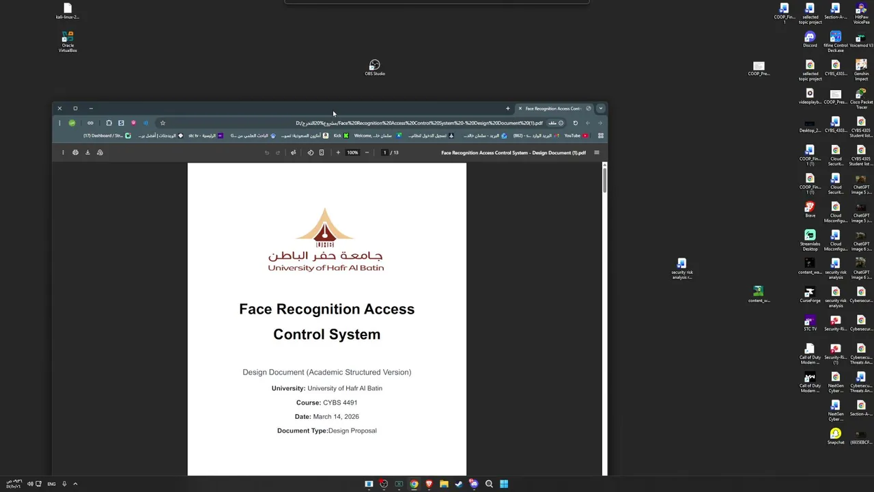
Task: Open the extensions puzzle icon
Action: (x=109, y=123)
